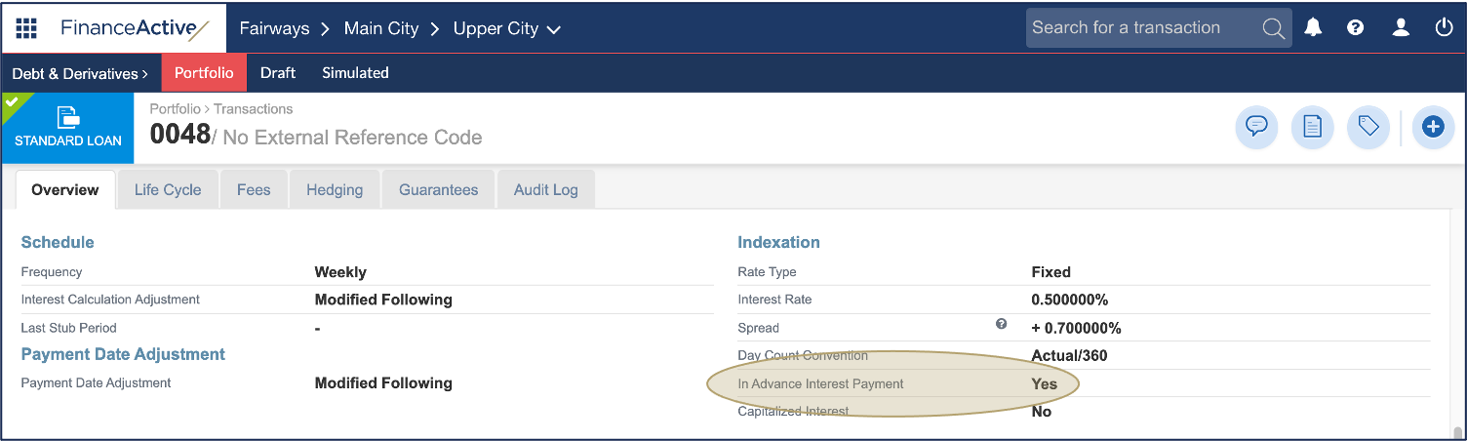Click the notifications bell icon
Viewport: 1467px width, 441px height.
(1314, 28)
